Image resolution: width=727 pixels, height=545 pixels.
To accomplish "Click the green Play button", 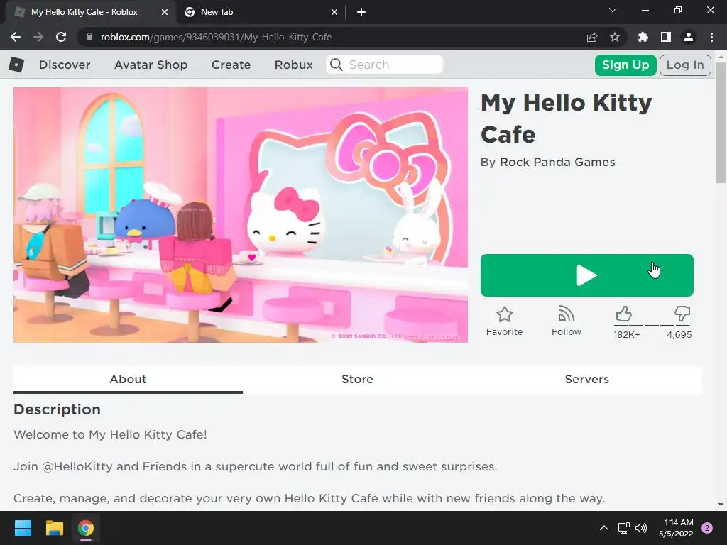I will click(587, 275).
